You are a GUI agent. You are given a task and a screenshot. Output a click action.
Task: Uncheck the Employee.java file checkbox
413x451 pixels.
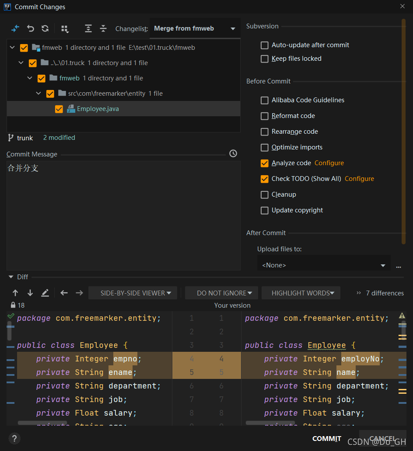59,109
